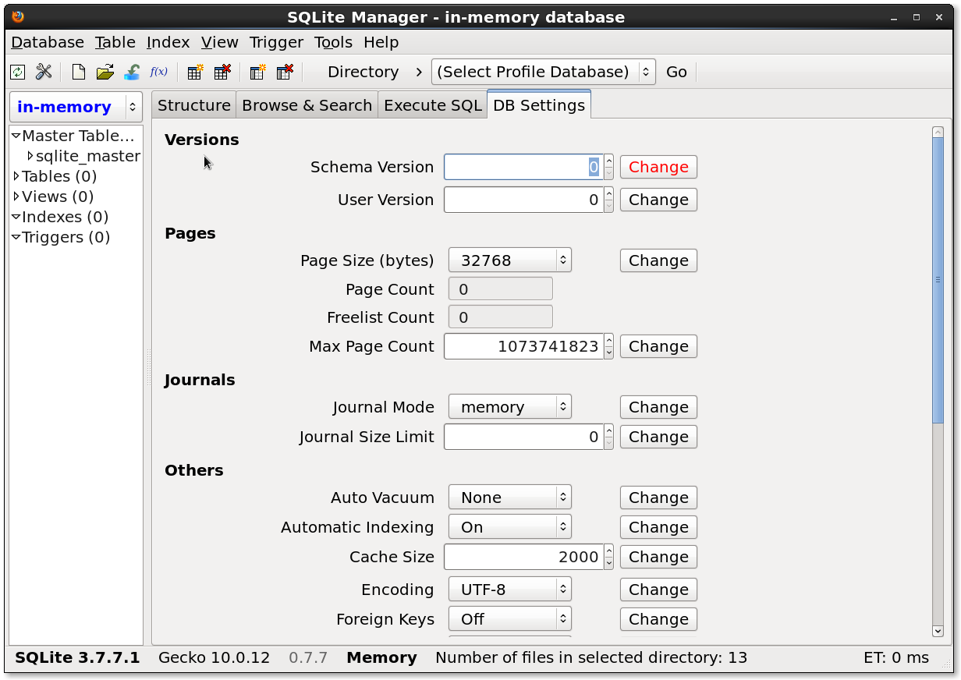Image resolution: width=961 pixels, height=680 pixels.
Task: Apply Page Size with its Change button
Action: 658,260
